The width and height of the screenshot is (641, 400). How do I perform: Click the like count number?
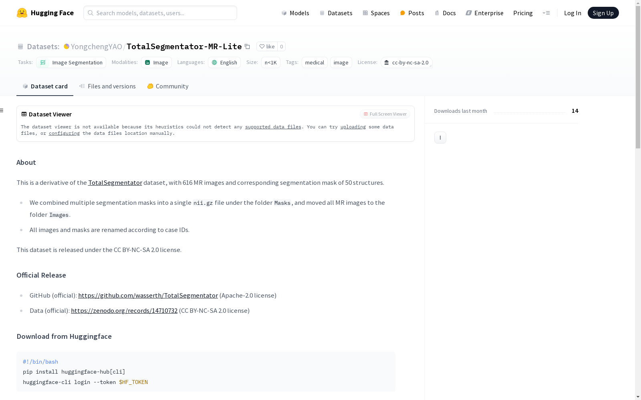tap(282, 46)
